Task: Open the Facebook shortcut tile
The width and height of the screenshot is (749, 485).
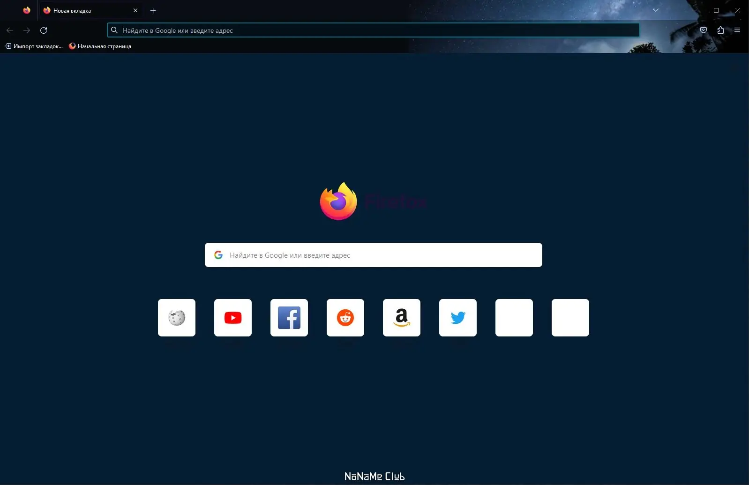Action: [289, 318]
